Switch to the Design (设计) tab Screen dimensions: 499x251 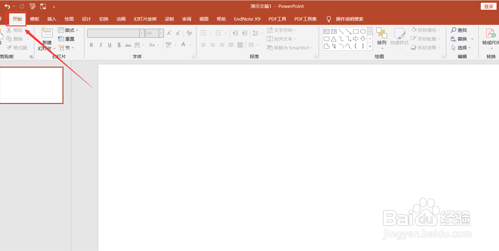coord(86,19)
